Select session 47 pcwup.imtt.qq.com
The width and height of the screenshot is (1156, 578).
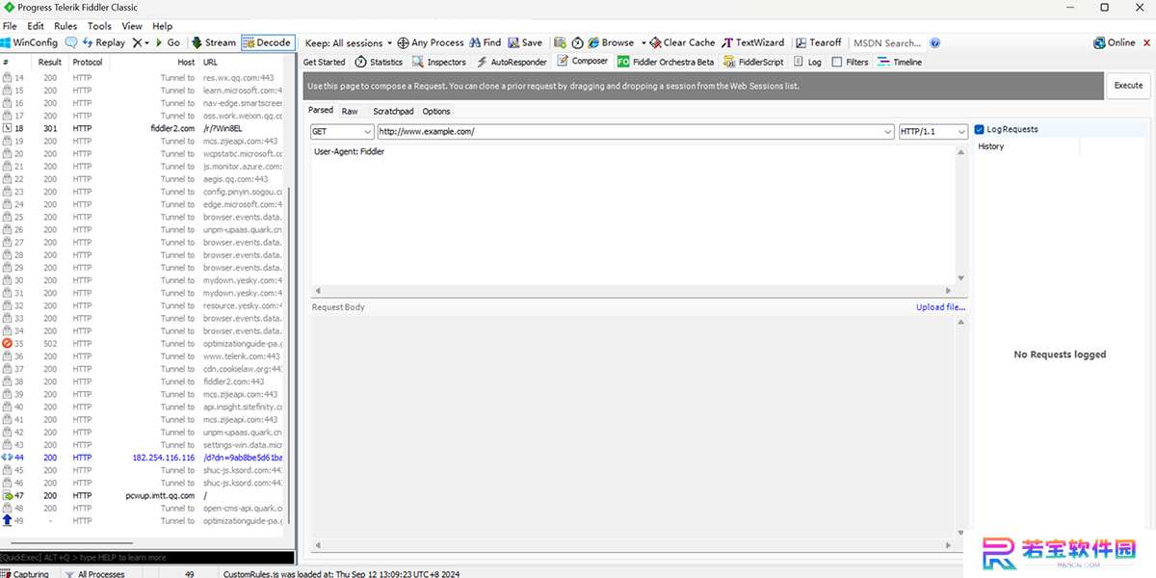click(x=143, y=495)
